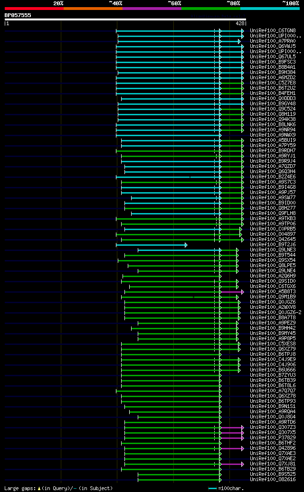Open the UniRef100_B9FSC3 hit
The width and height of the screenshot is (304, 492).
(x=273, y=62)
